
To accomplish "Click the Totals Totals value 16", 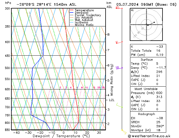I will point(158,51).
